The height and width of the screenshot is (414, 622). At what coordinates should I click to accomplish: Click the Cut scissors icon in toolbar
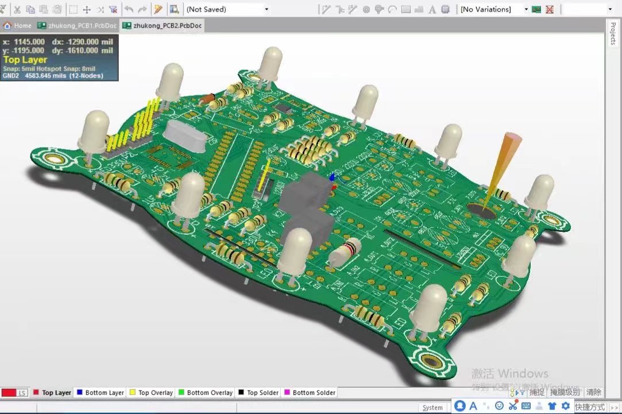pyautogui.click(x=17, y=9)
